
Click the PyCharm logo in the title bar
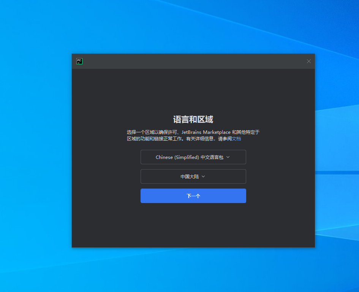(79, 61)
